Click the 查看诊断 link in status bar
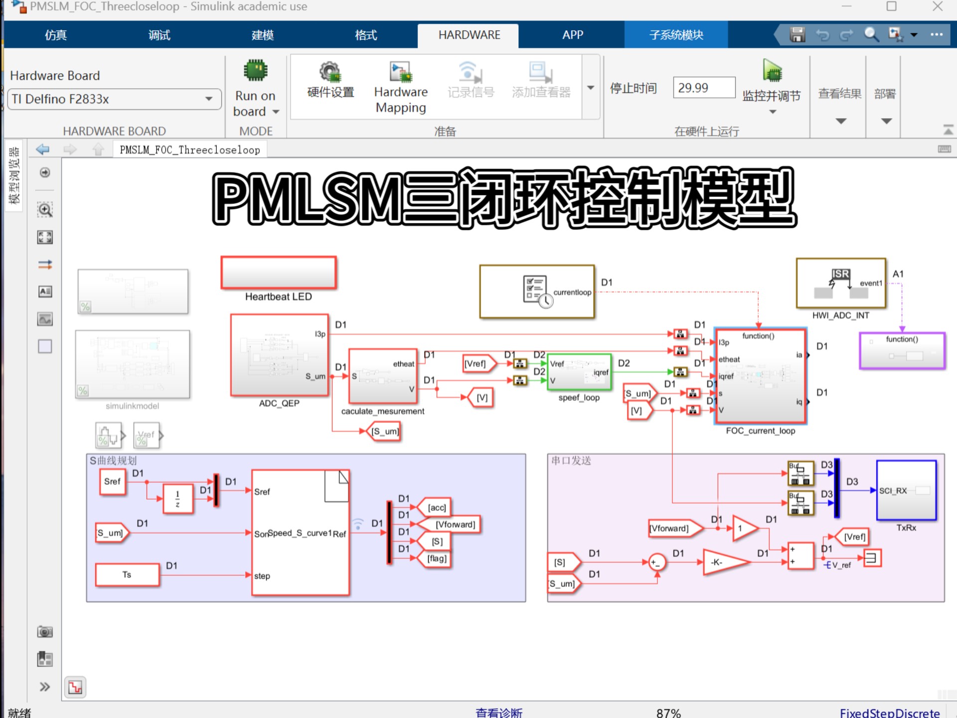Screen dimensions: 957x718 pyautogui.click(x=499, y=713)
